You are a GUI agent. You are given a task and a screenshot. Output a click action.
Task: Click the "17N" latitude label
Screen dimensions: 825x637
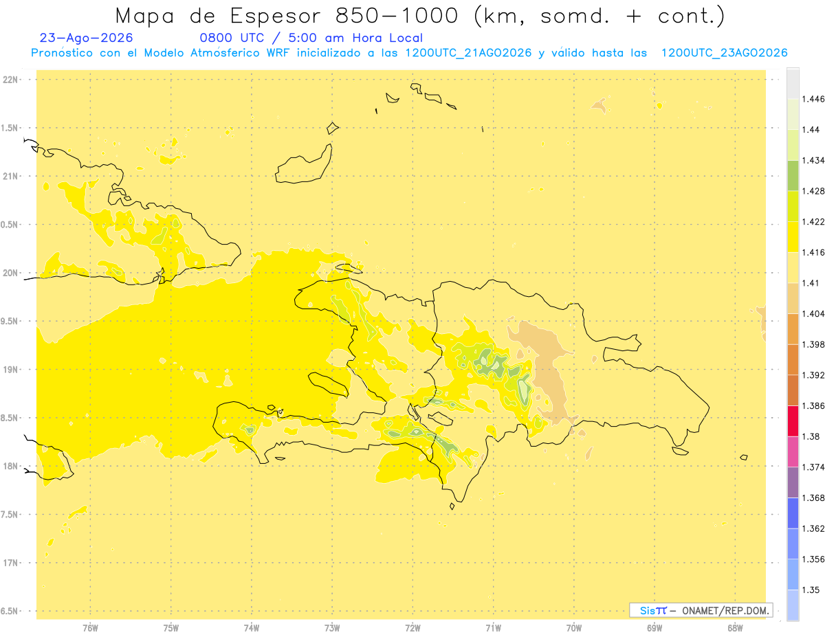pos(10,563)
